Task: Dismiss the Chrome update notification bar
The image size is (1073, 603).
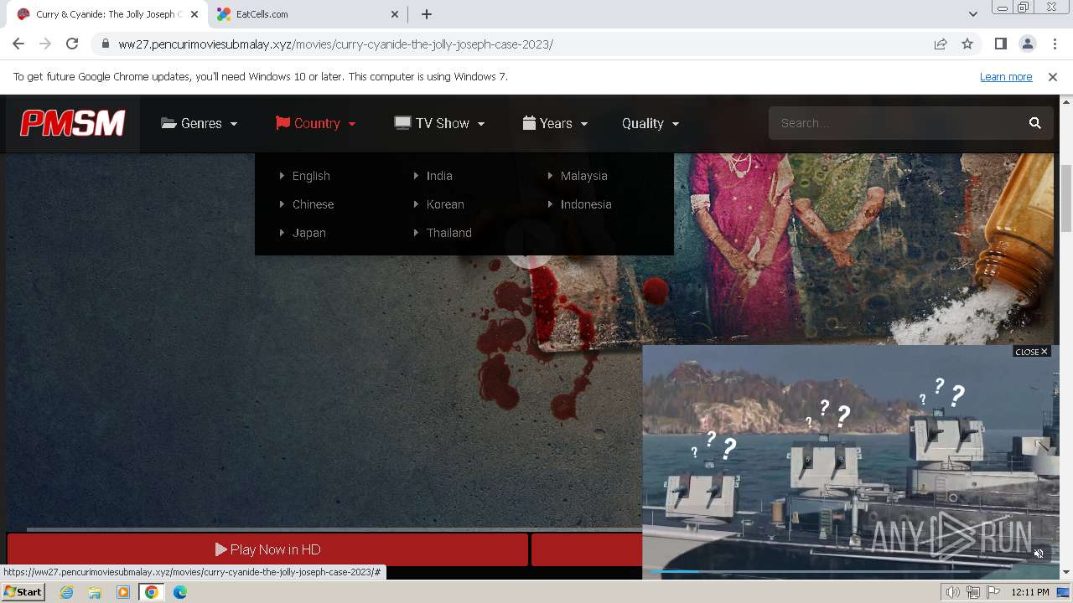Action: pyautogui.click(x=1053, y=76)
